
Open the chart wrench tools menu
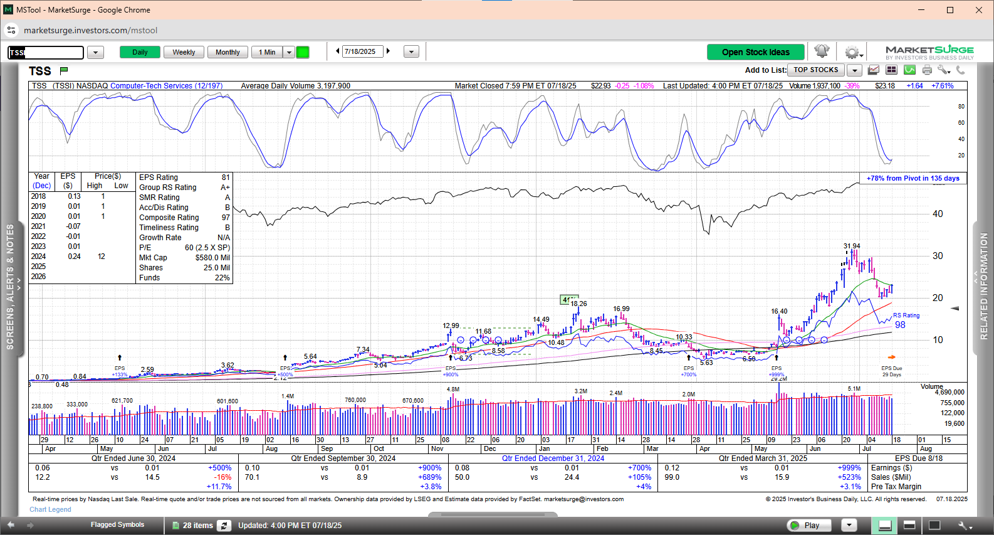point(944,70)
